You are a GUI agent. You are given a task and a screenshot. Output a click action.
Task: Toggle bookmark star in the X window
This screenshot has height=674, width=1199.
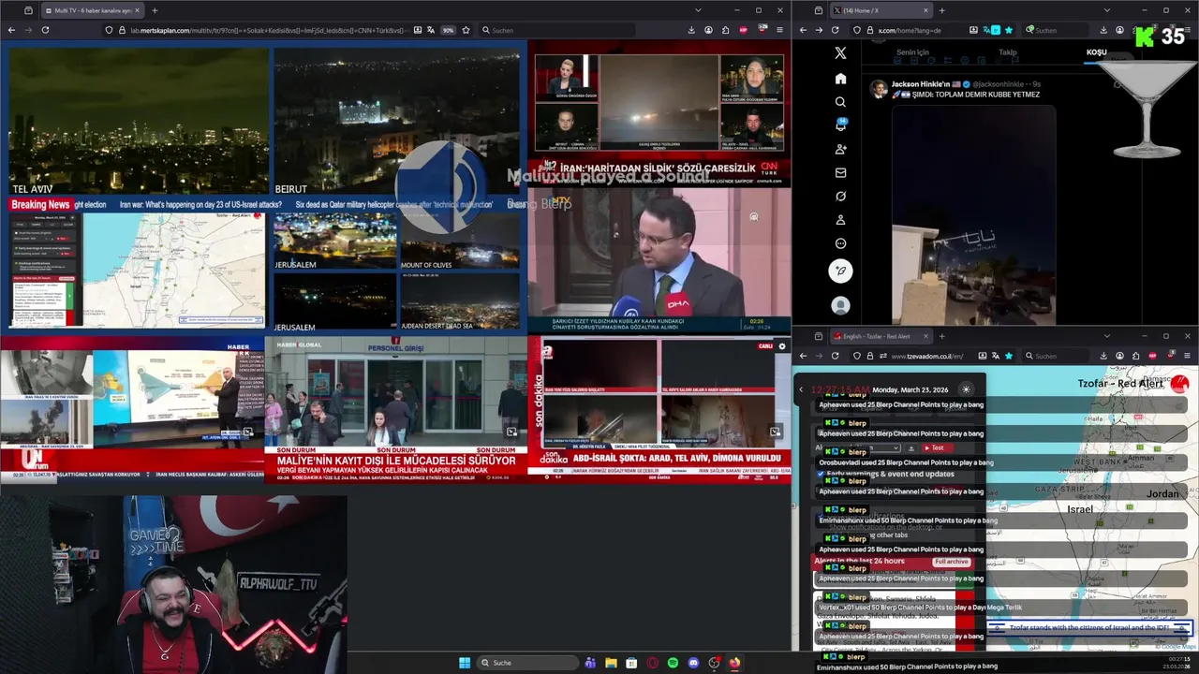1010,30
